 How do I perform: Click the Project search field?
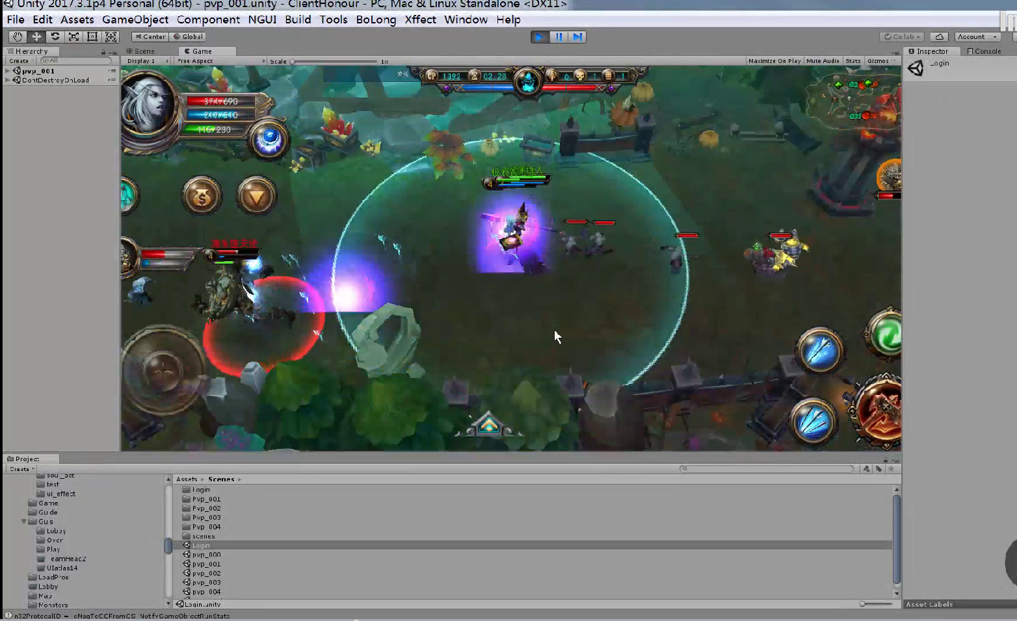tap(767, 468)
